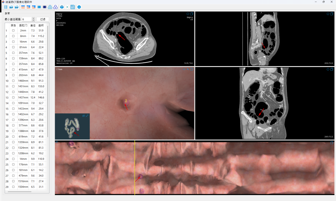Click the 过滤 filter button
This screenshot has height=201, width=336.
(43, 19)
